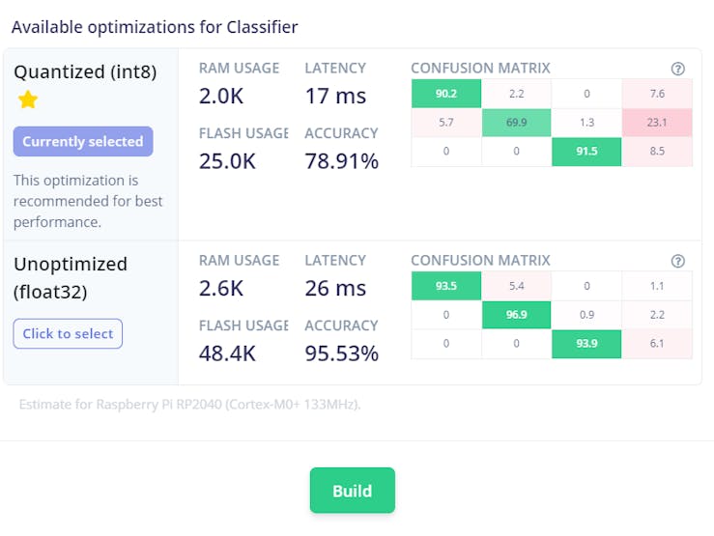Click the Build button
This screenshot has width=714, height=536.
click(x=352, y=491)
